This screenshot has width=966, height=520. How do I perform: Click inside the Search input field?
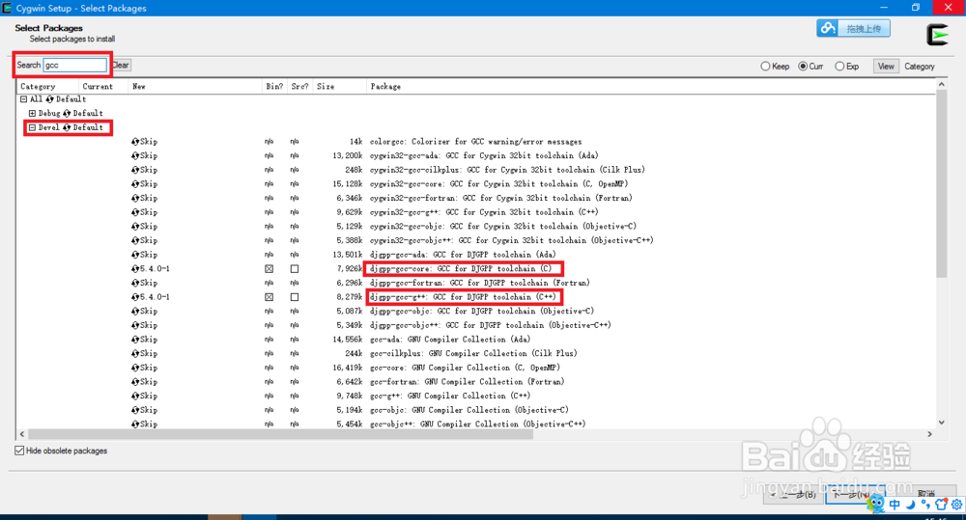click(x=75, y=66)
